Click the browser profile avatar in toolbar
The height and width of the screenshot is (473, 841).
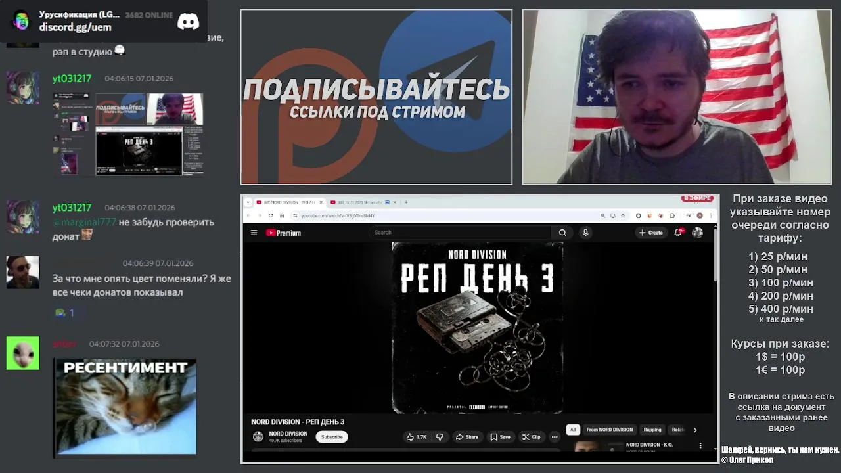click(700, 215)
